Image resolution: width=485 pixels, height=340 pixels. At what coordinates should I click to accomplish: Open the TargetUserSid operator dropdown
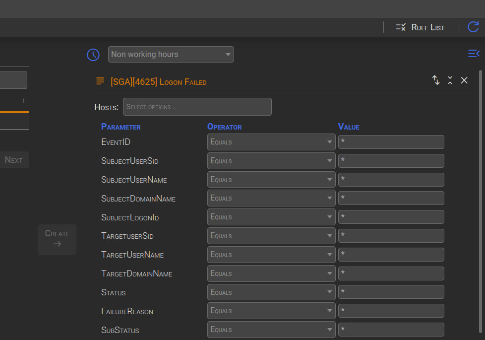(271, 236)
